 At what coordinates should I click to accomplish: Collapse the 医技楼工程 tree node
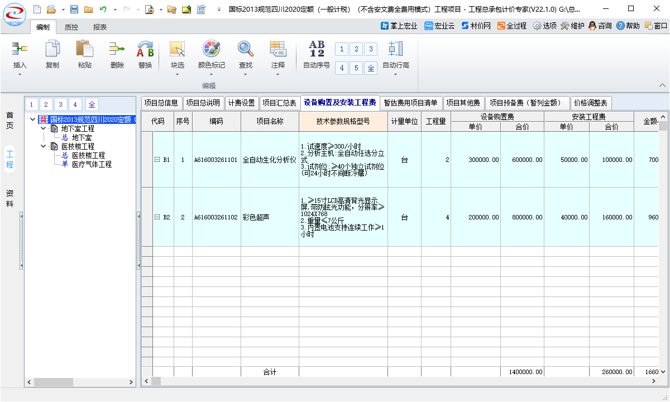pyautogui.click(x=44, y=146)
